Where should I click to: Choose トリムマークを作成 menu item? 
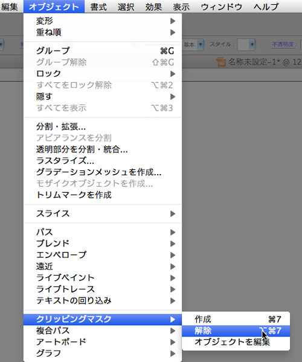103,195
